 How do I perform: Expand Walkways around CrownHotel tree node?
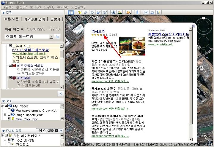pos(5,110)
